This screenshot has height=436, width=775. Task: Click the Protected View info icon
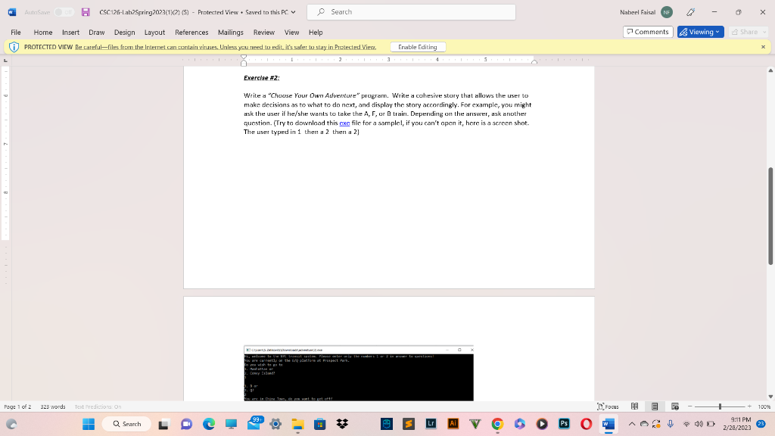14,46
